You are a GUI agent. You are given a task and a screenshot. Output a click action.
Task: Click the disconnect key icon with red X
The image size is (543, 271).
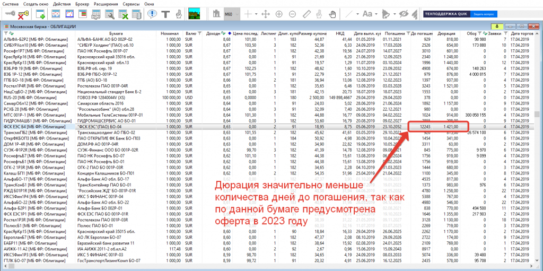click(x=23, y=14)
